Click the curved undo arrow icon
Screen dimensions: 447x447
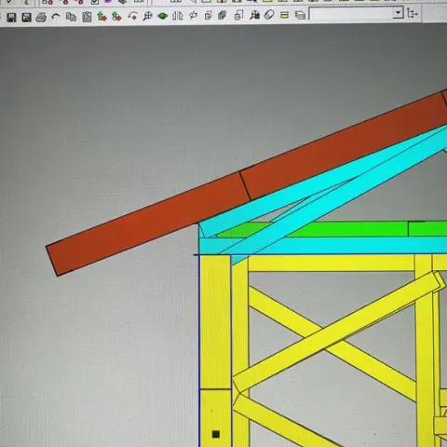(56, 17)
